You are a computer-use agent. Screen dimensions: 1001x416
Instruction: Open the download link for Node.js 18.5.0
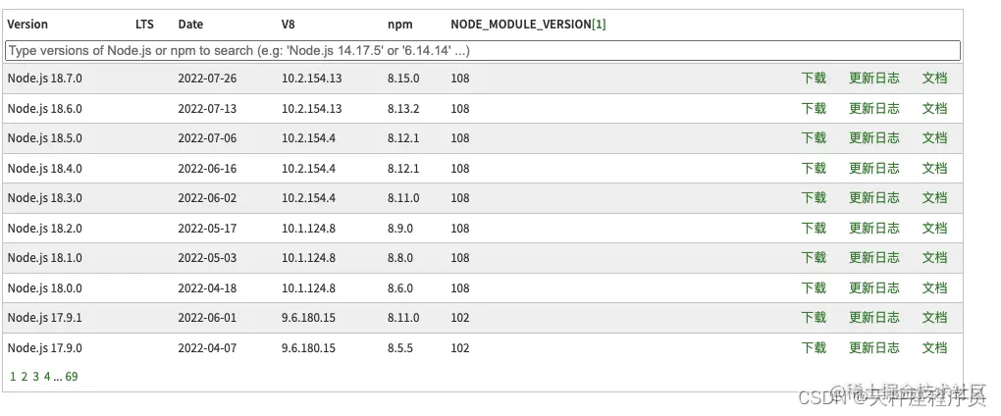point(814,137)
